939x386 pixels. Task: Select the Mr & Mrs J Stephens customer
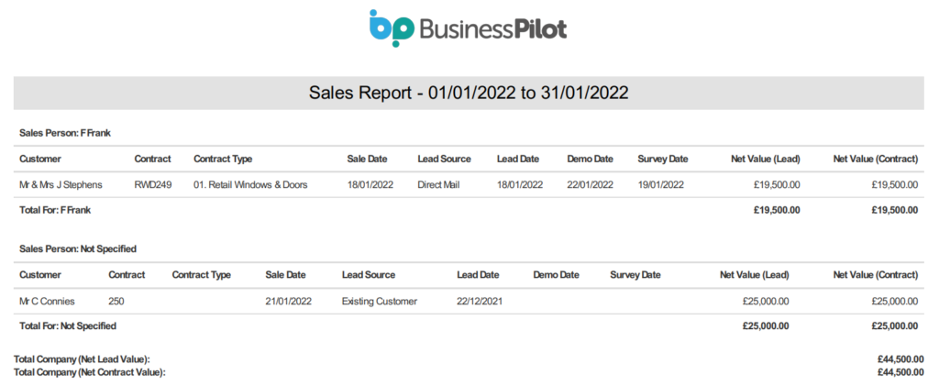tap(61, 184)
